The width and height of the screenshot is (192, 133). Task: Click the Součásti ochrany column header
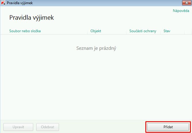(143, 31)
